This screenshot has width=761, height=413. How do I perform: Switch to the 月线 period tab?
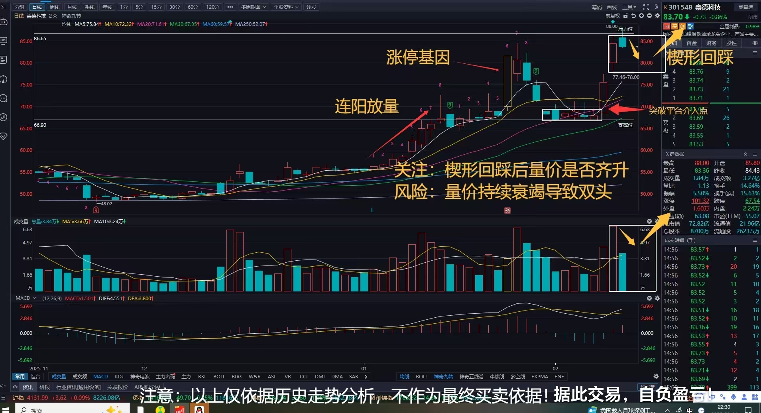(72, 7)
